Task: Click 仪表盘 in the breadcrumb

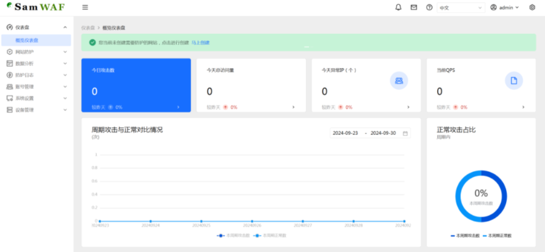Action: point(88,28)
